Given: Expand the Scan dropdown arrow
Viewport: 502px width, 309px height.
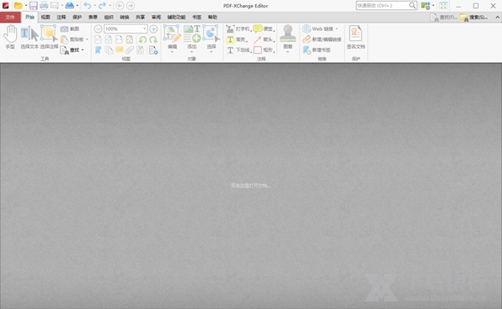Looking at the screenshot, I should [77, 6].
